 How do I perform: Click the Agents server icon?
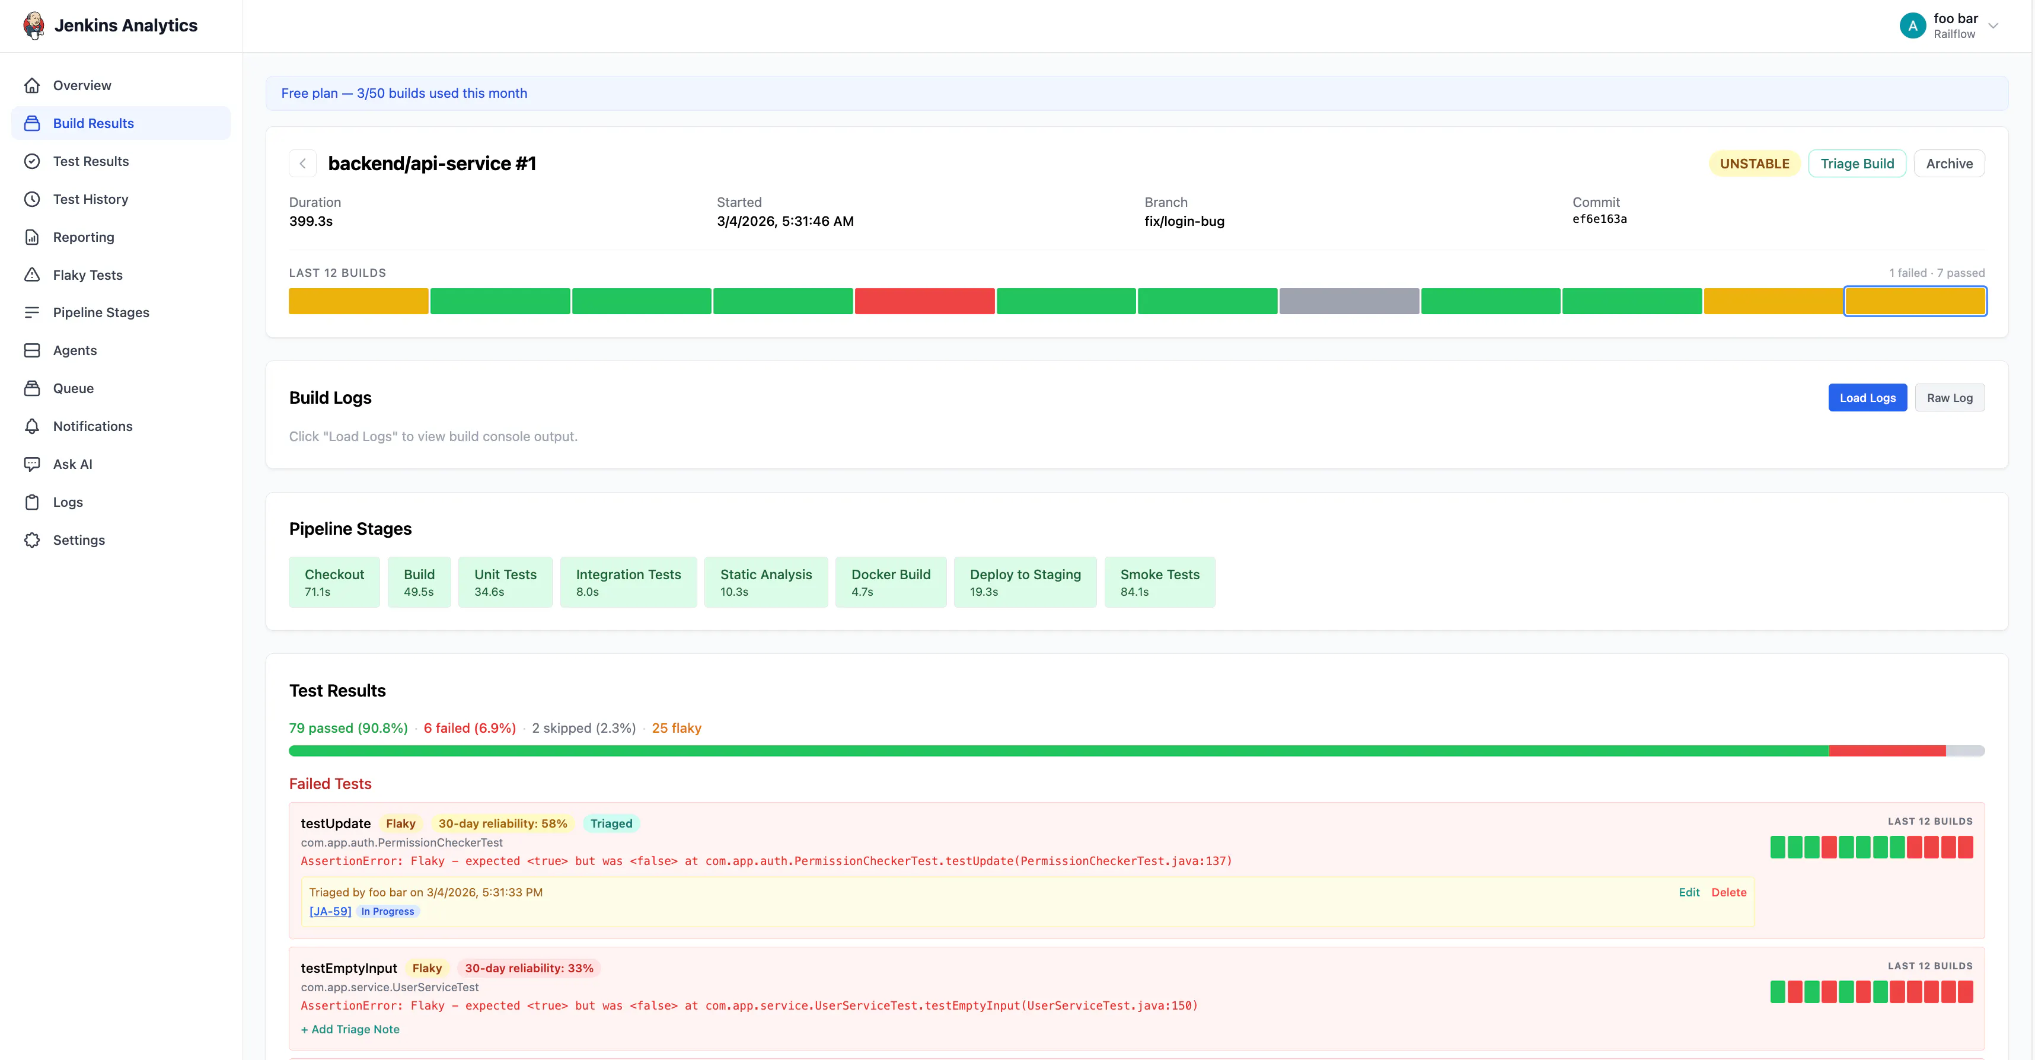tap(31, 350)
